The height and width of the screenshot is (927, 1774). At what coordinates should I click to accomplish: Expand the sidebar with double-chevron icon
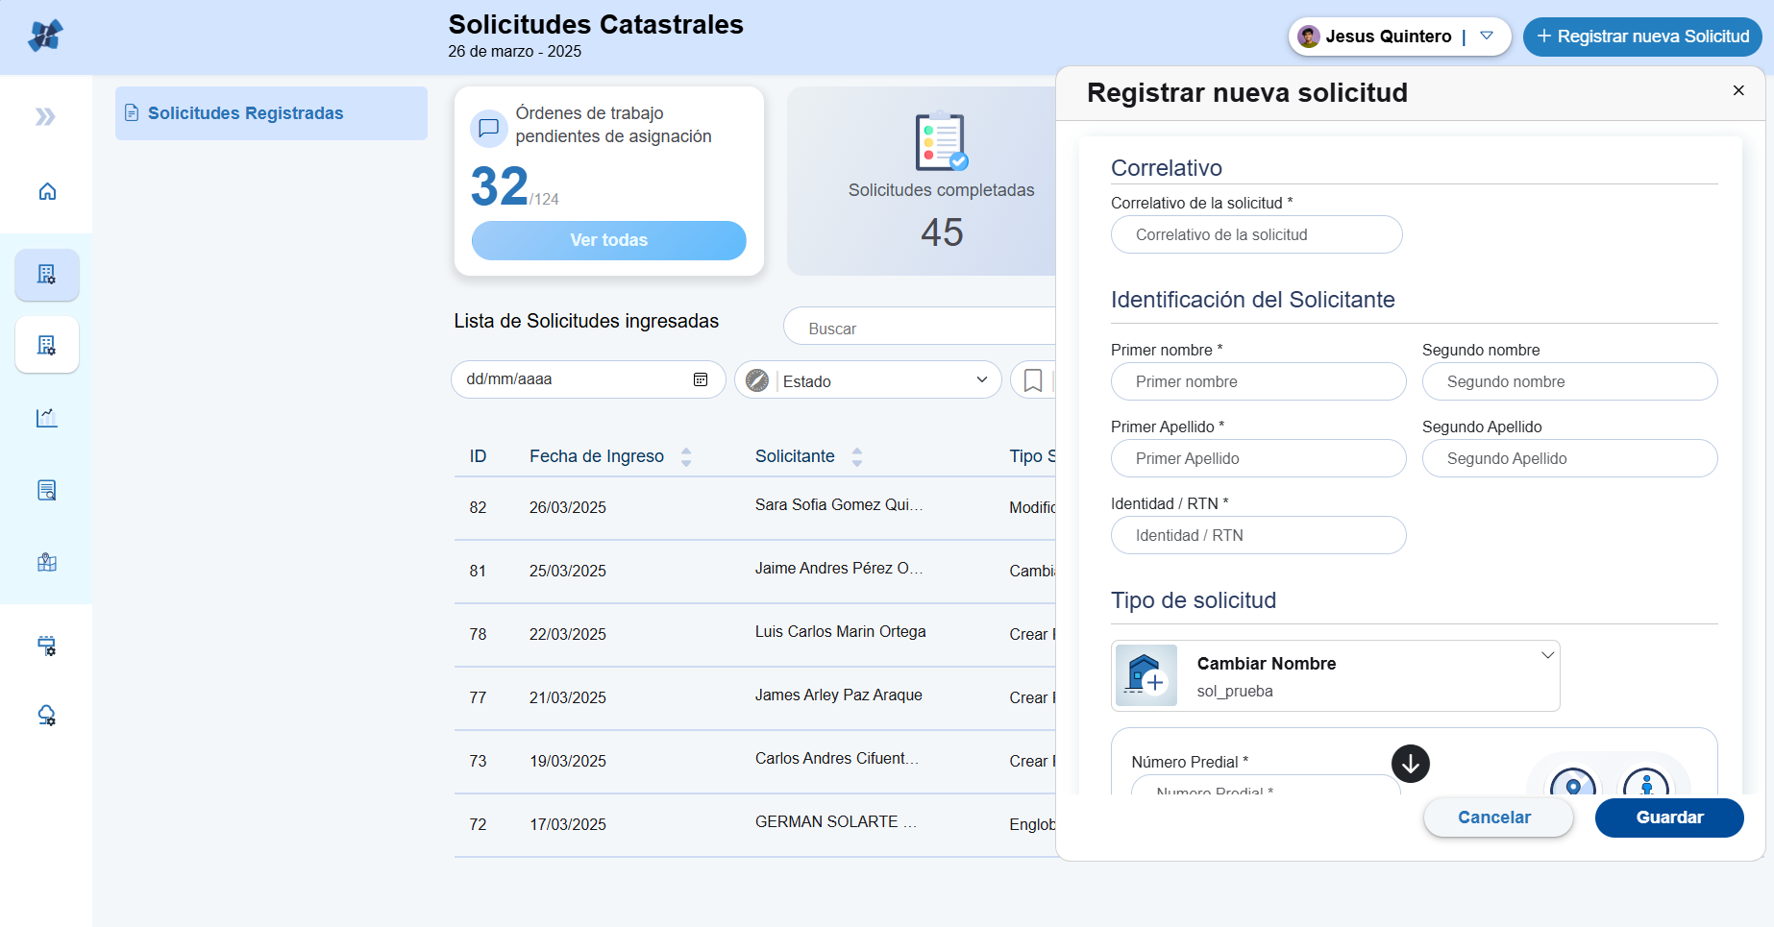point(45,117)
